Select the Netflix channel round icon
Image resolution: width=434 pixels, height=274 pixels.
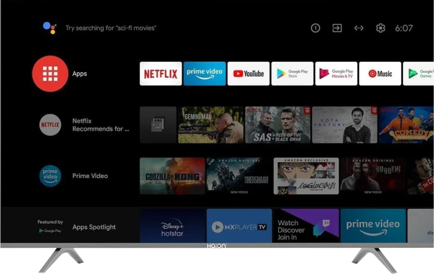(x=50, y=125)
